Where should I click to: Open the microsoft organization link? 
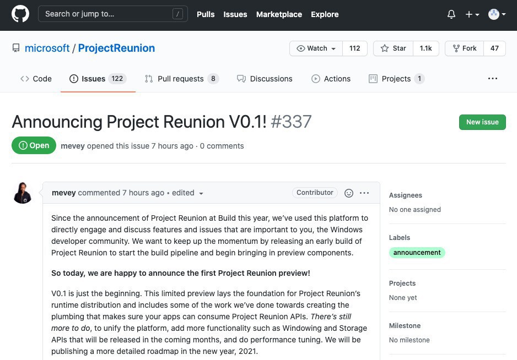pyautogui.click(x=47, y=48)
